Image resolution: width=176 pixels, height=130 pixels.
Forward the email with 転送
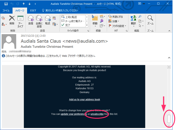[x=48, y=20]
